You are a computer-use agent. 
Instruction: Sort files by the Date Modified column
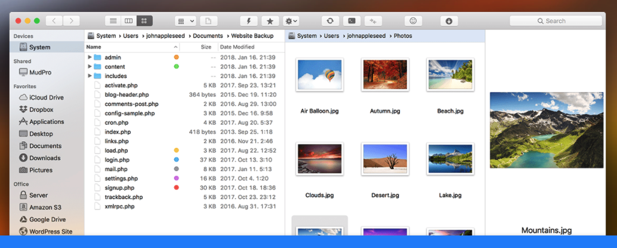(x=237, y=46)
